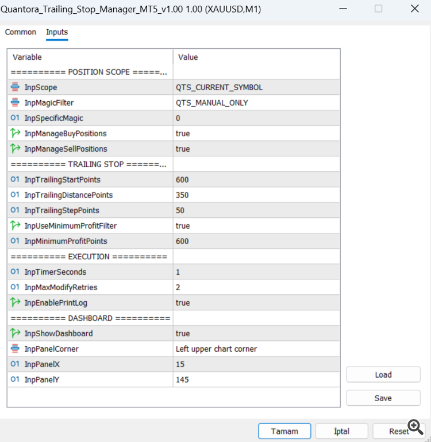
Task: Click the Save button
Action: point(383,398)
